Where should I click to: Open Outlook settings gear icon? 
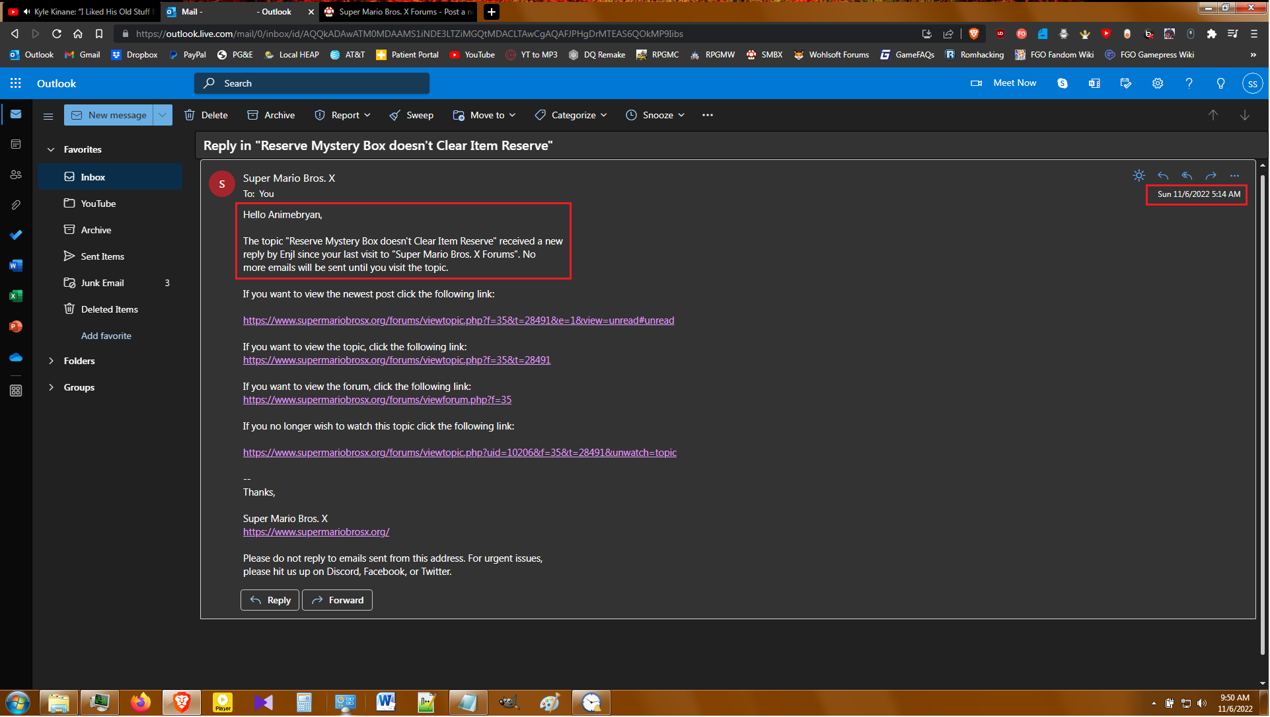pyautogui.click(x=1158, y=83)
